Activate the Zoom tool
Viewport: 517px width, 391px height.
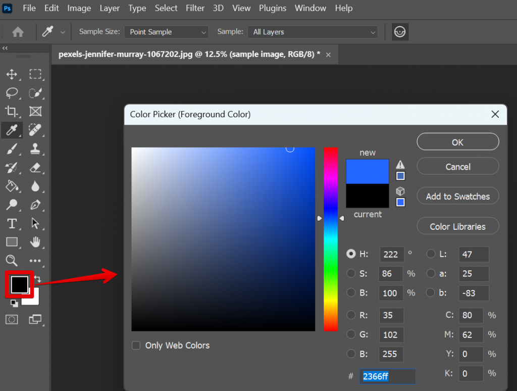coord(12,261)
